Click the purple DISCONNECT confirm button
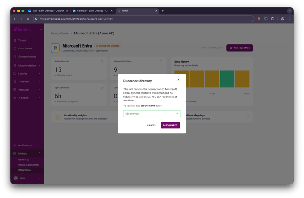This screenshot has width=304, height=198. (170, 125)
